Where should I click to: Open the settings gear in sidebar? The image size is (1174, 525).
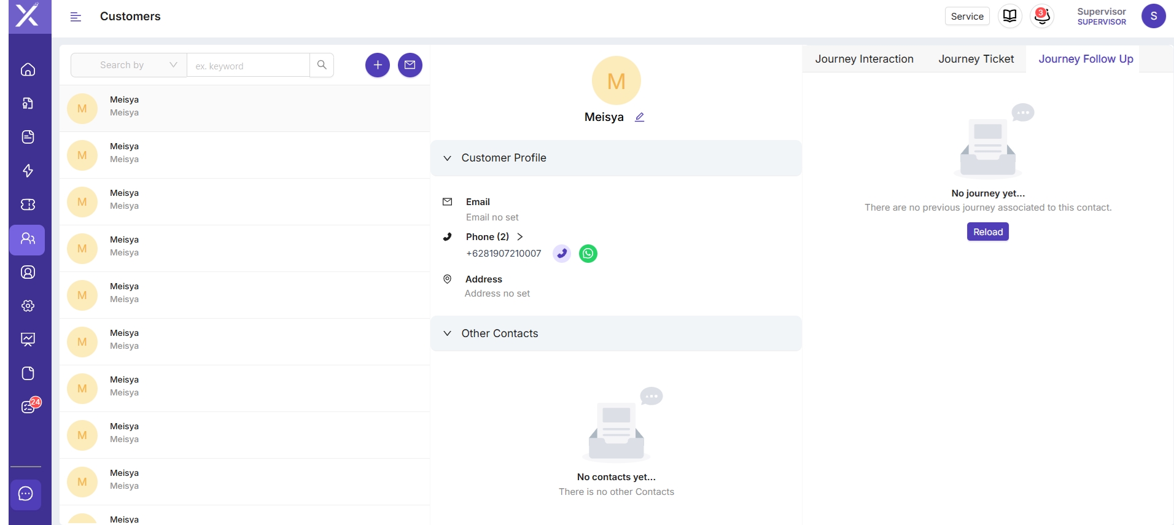[28, 306]
